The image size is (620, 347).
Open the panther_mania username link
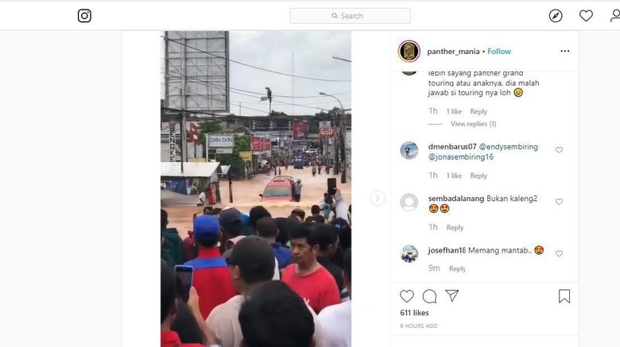pos(453,52)
